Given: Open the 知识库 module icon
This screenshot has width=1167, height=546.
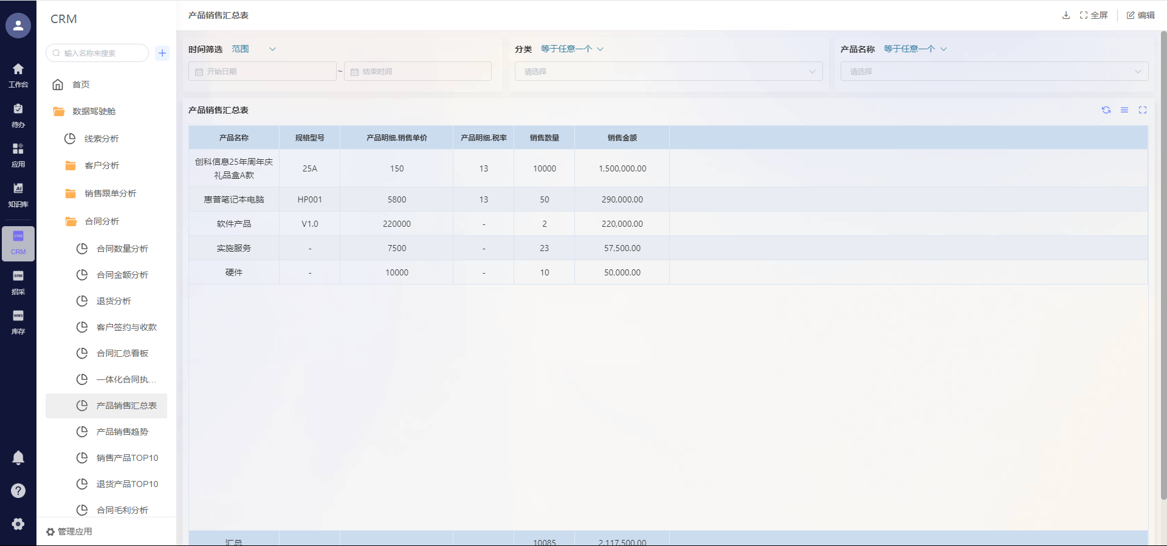Looking at the screenshot, I should pyautogui.click(x=18, y=195).
